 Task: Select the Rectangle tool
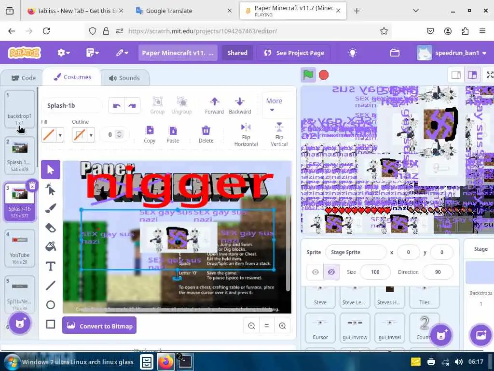(x=50, y=324)
